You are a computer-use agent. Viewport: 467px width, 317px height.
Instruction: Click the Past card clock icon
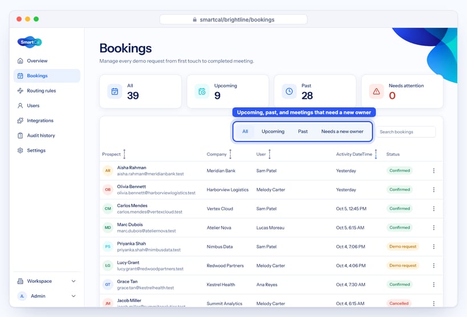pos(289,91)
